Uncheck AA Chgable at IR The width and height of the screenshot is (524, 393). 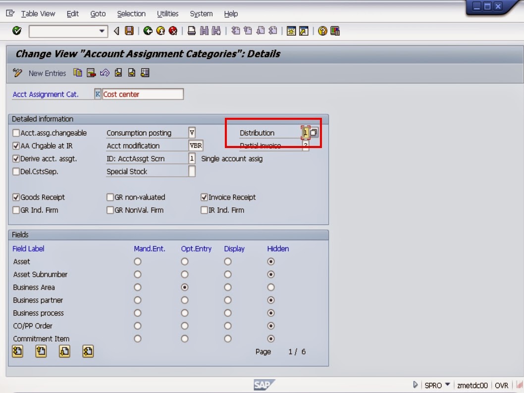click(16, 146)
